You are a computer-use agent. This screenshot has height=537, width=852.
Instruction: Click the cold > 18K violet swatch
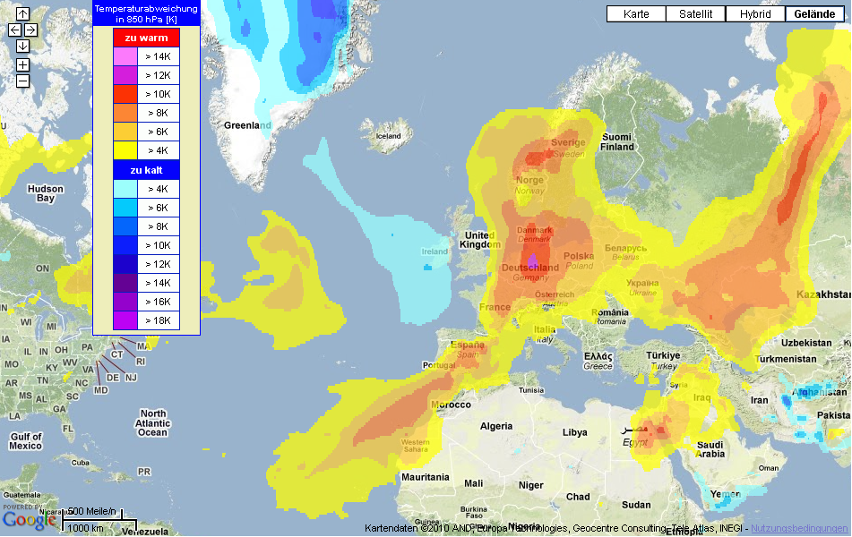[x=125, y=320]
